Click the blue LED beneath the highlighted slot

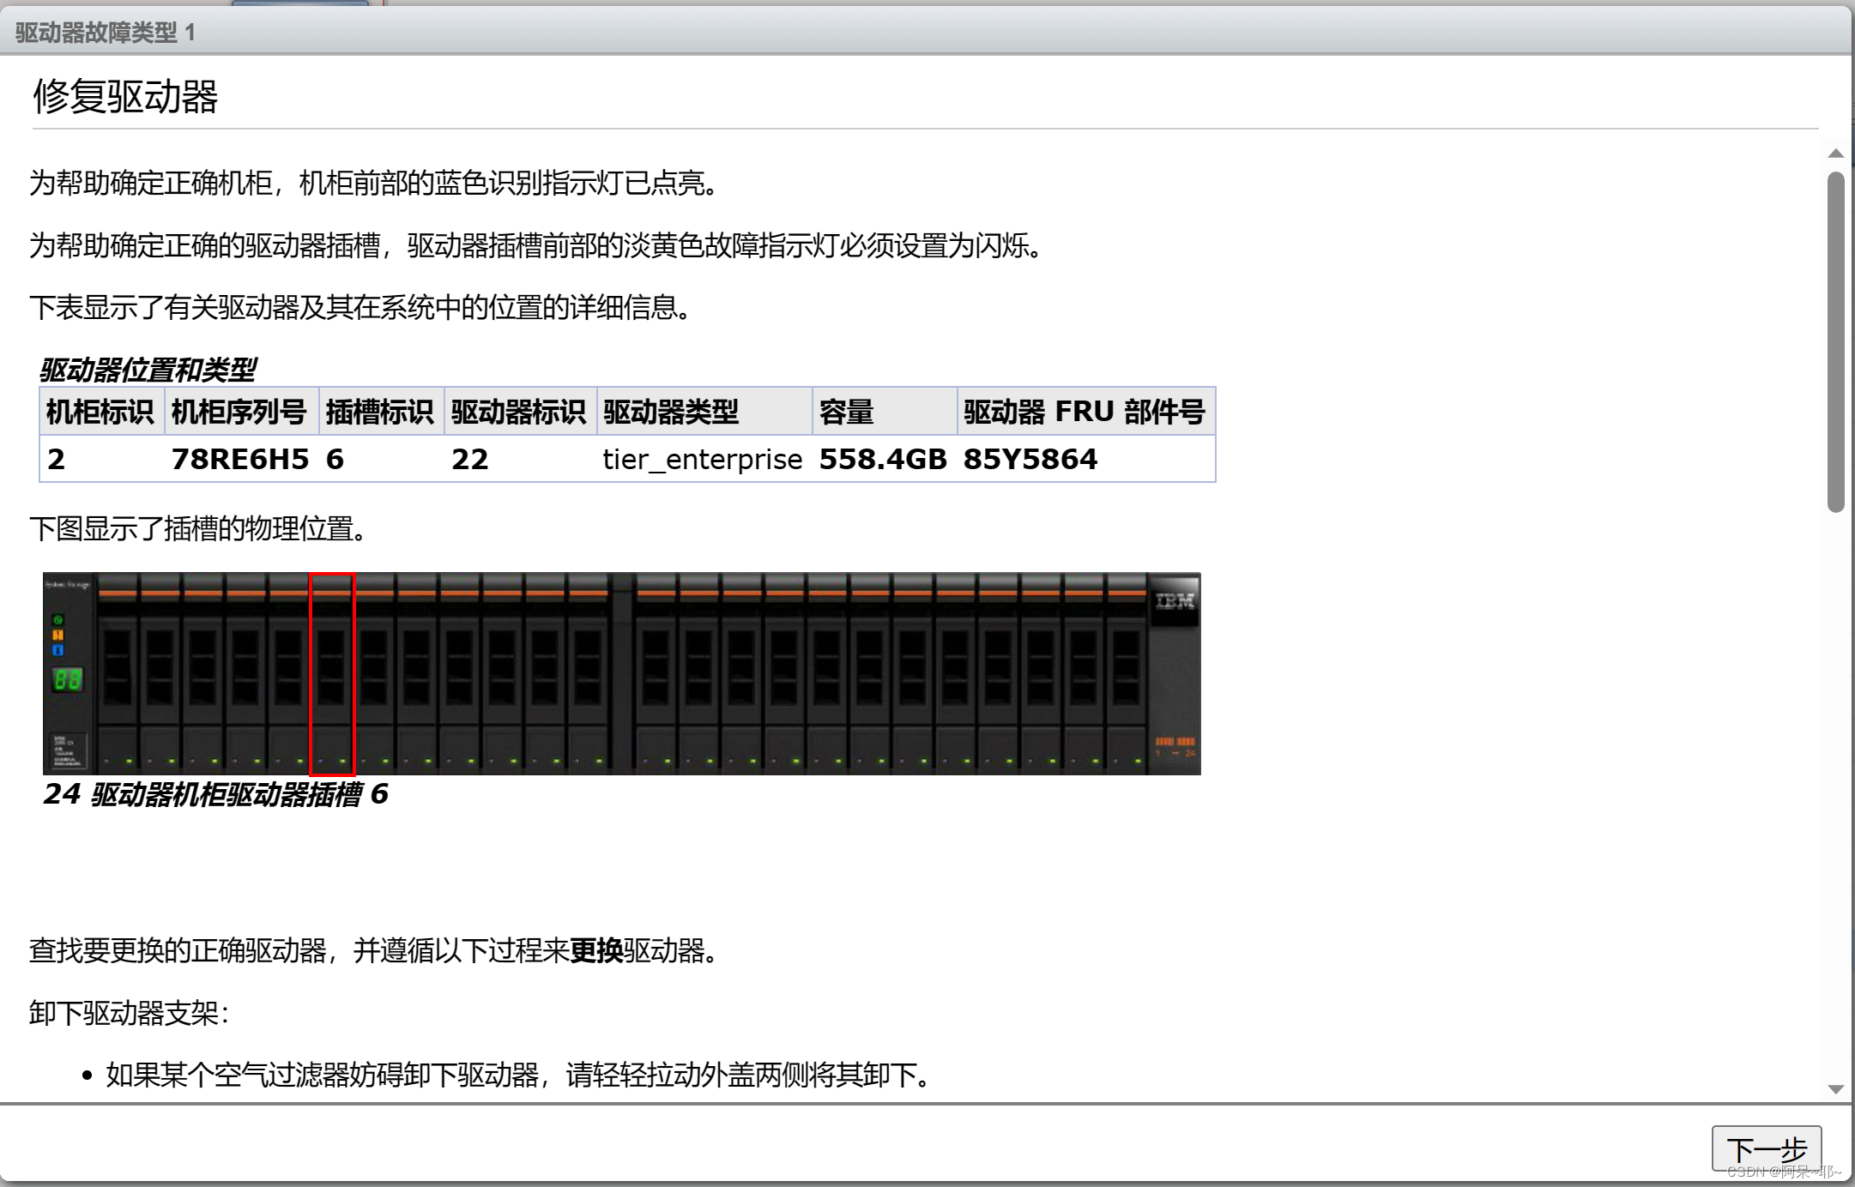tap(320, 761)
